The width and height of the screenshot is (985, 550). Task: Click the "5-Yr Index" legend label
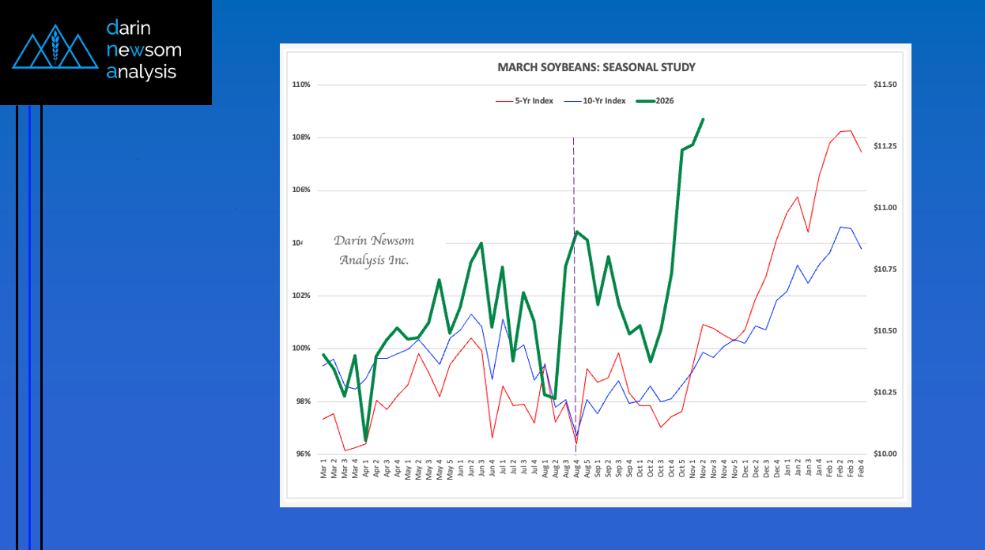[x=534, y=101]
